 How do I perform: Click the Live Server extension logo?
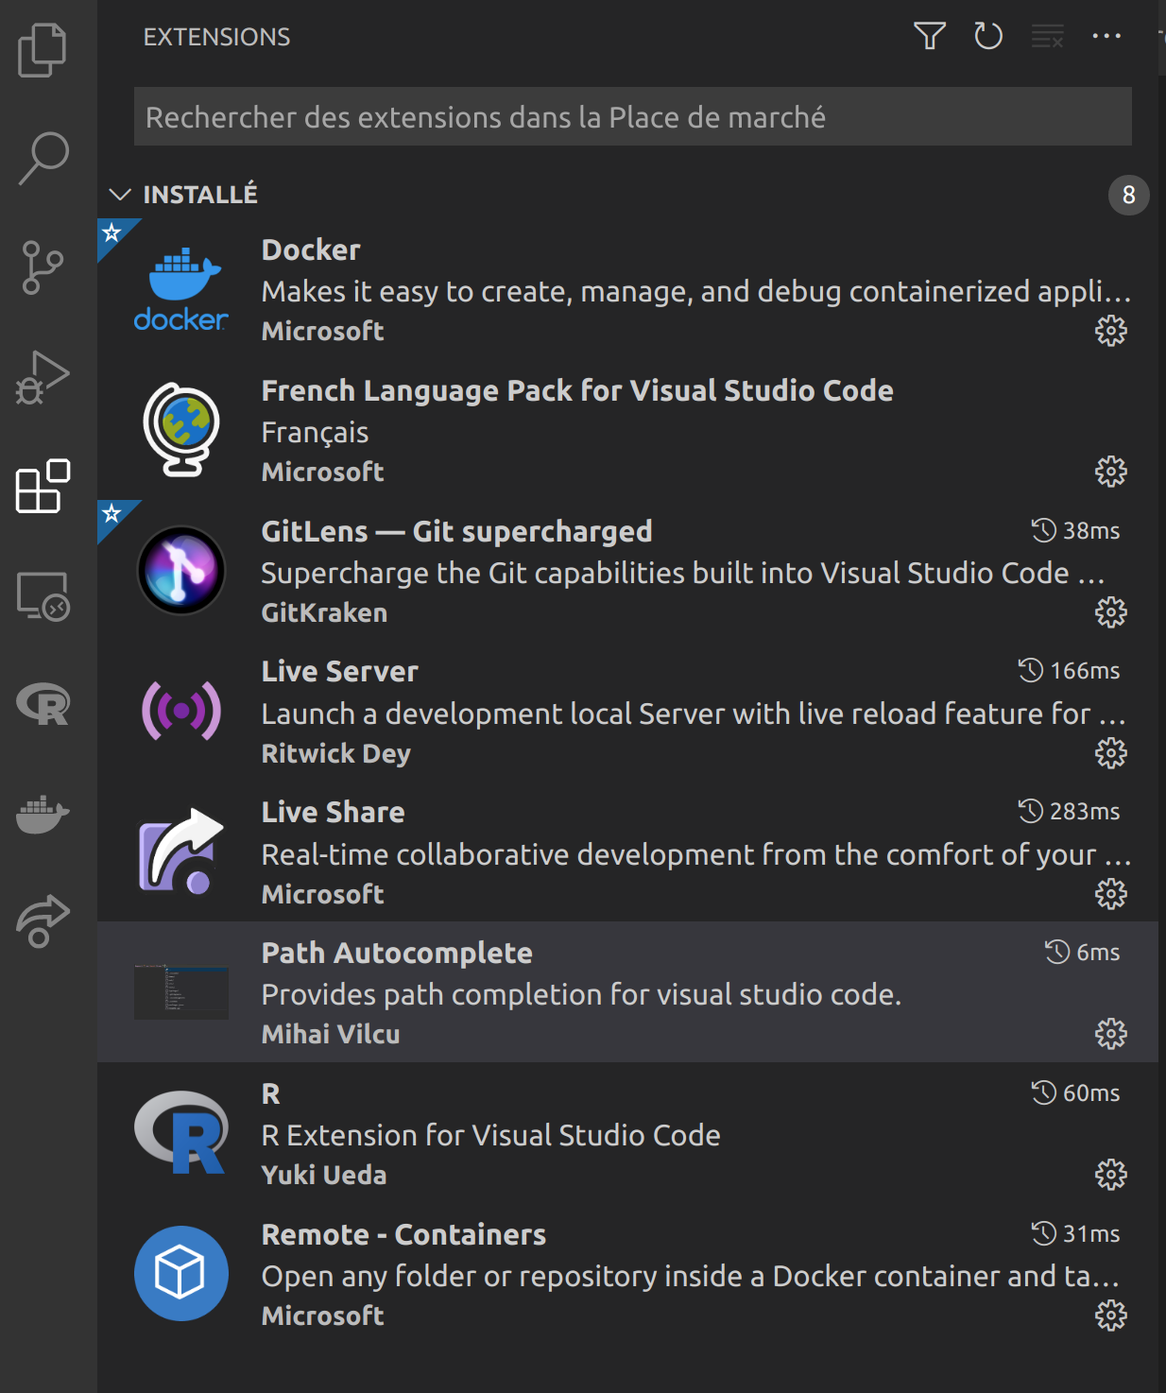click(181, 711)
